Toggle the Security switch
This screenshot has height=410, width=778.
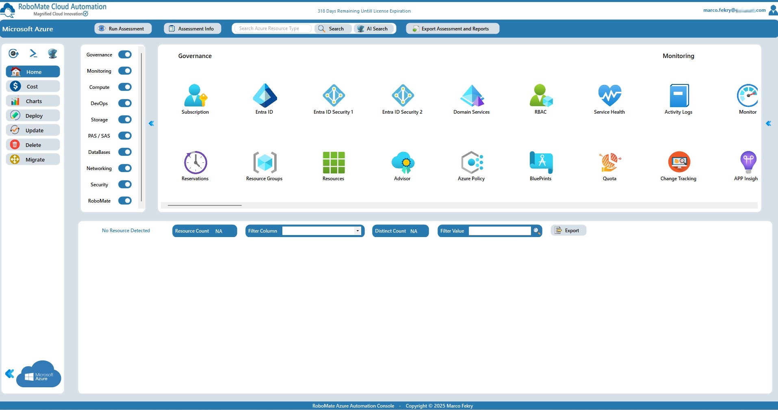(x=125, y=184)
